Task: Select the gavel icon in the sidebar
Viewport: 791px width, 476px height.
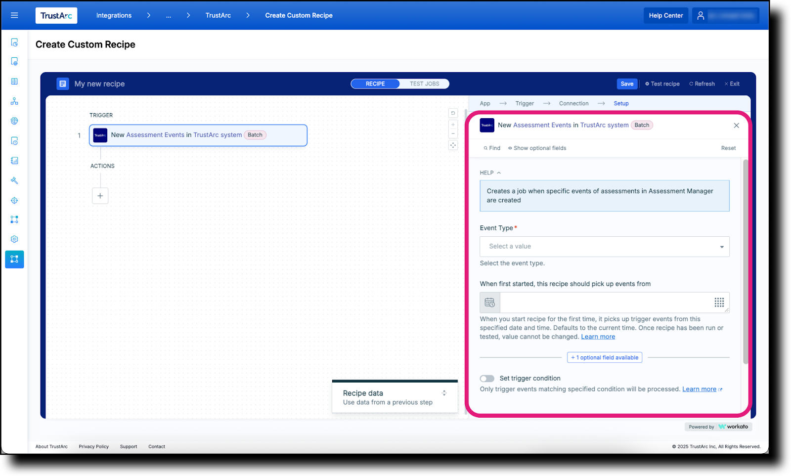Action: (x=14, y=180)
